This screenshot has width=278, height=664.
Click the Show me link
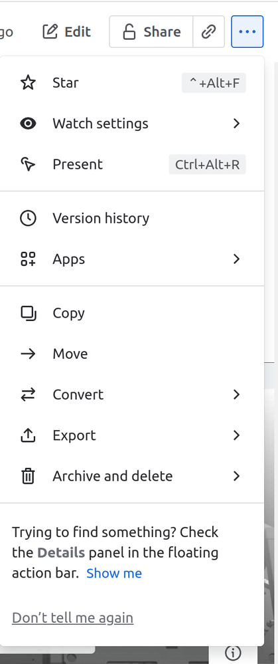coord(114,574)
